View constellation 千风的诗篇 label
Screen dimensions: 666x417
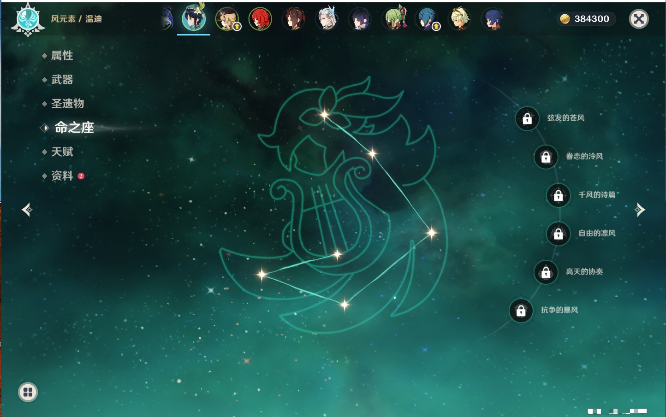point(597,194)
